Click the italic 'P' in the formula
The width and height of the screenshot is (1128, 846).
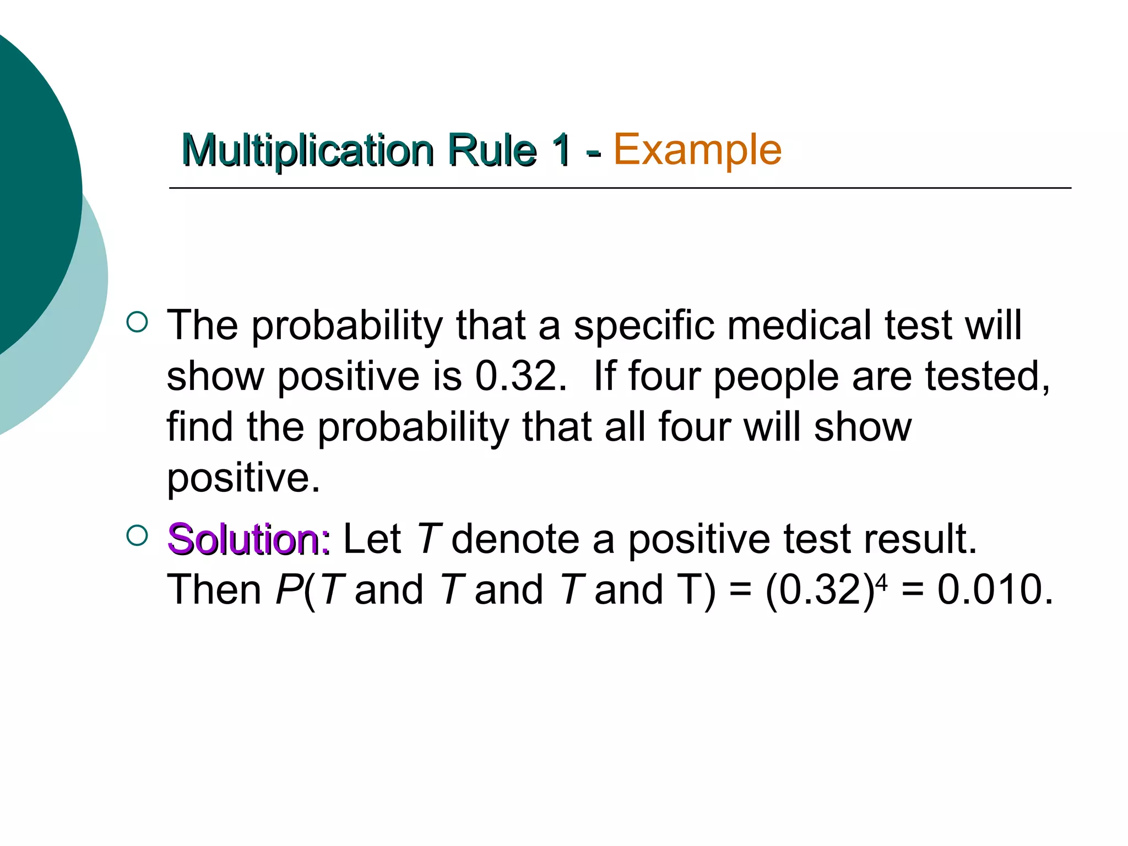(x=289, y=590)
